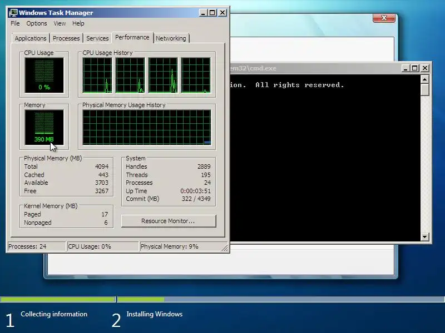Image resolution: width=445 pixels, height=333 pixels.
Task: Click cmd.exe scrollbar up arrow
Action: point(424,79)
